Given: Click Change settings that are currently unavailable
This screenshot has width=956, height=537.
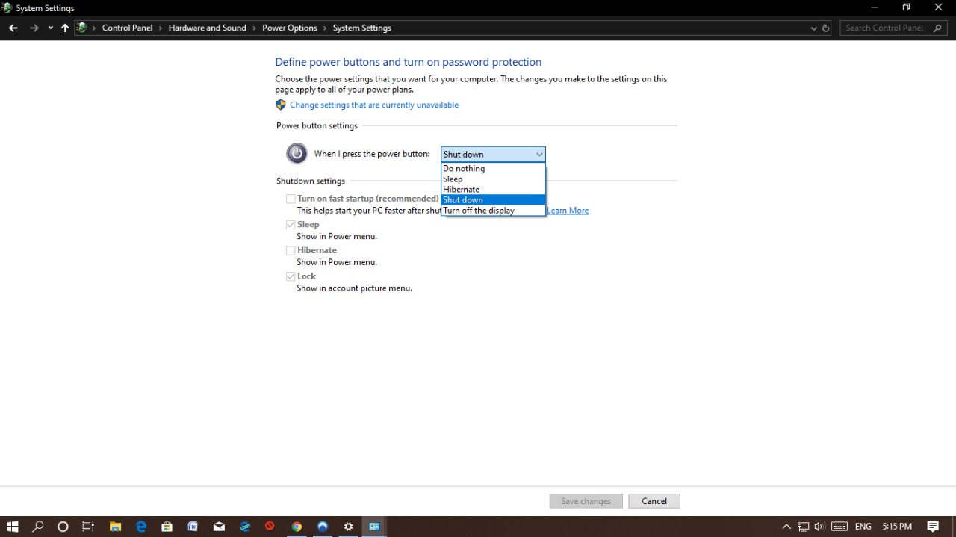Looking at the screenshot, I should 374,105.
